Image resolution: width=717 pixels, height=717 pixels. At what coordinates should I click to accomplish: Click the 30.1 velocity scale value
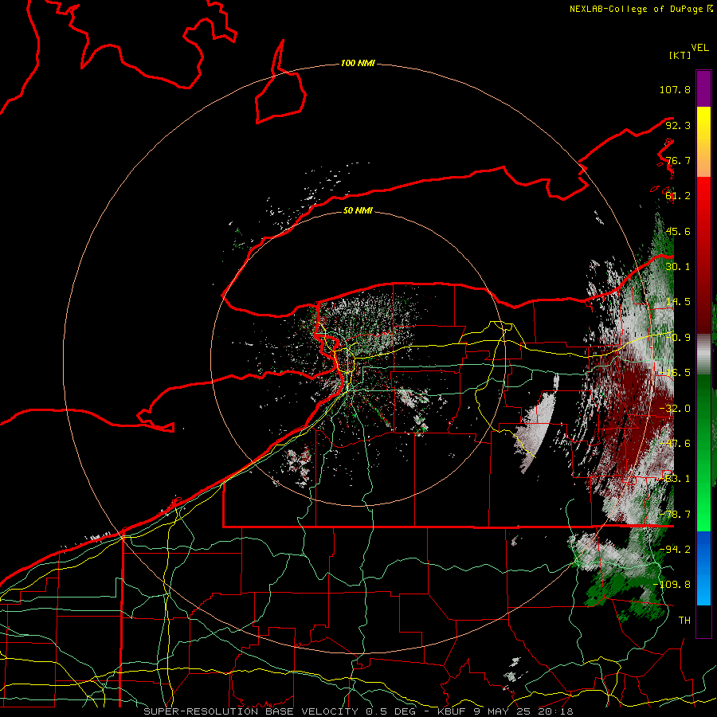tap(678, 267)
